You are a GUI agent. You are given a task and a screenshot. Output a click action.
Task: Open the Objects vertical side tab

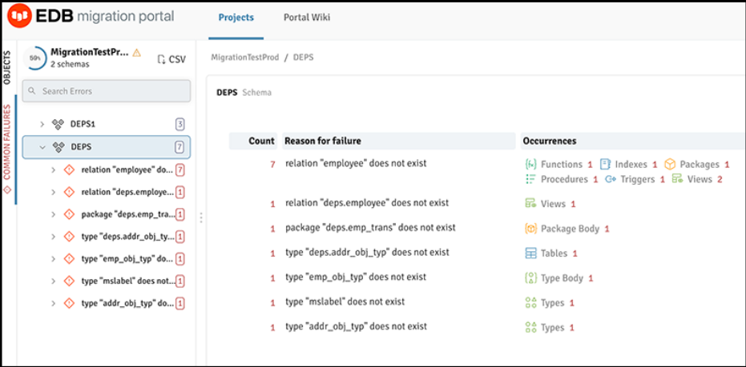pyautogui.click(x=7, y=67)
